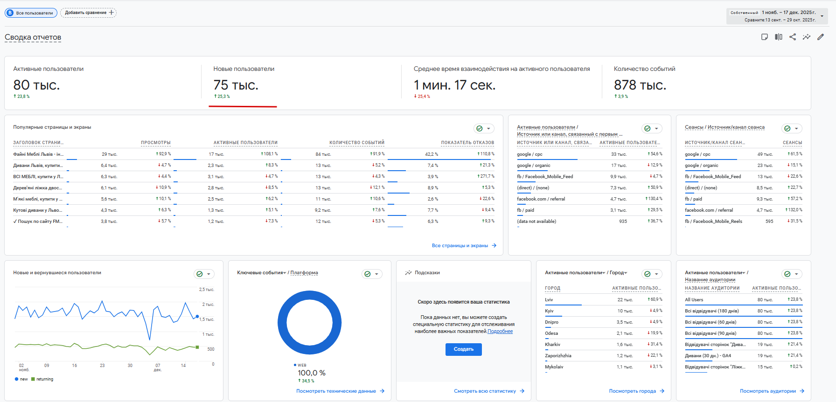The width and height of the screenshot is (836, 402).
Task: Click the report note icon in header
Action: click(765, 37)
